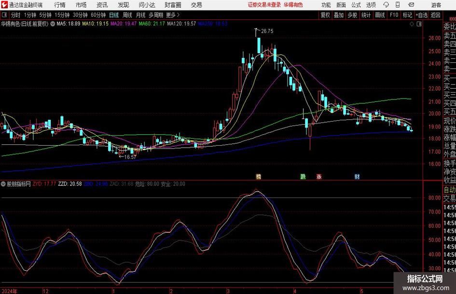Open the 选项 menu
The height and width of the screenshot is (294, 456).
click(x=371, y=5)
